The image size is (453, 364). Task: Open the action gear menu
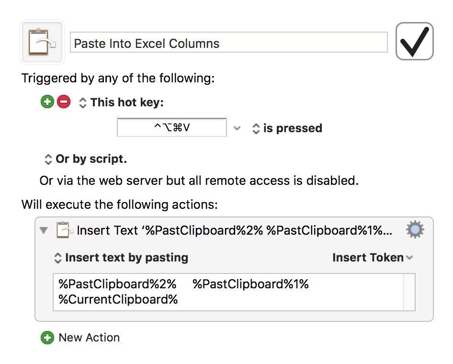click(x=415, y=230)
